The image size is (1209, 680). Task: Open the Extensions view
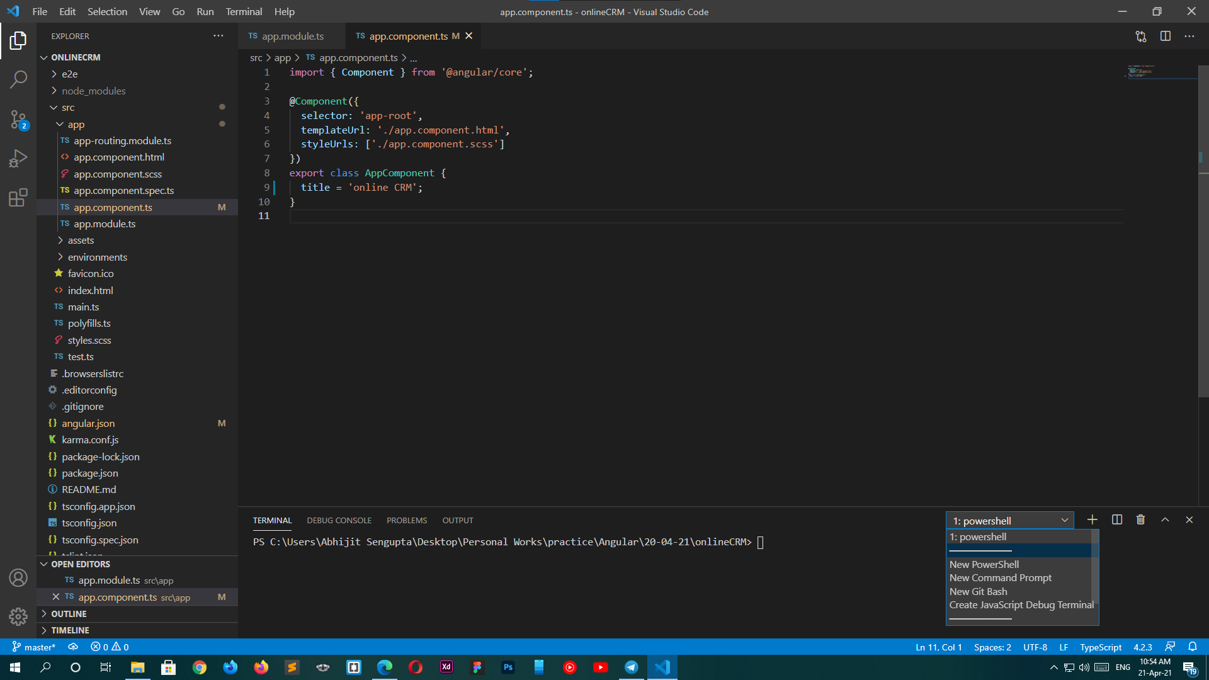tap(18, 198)
